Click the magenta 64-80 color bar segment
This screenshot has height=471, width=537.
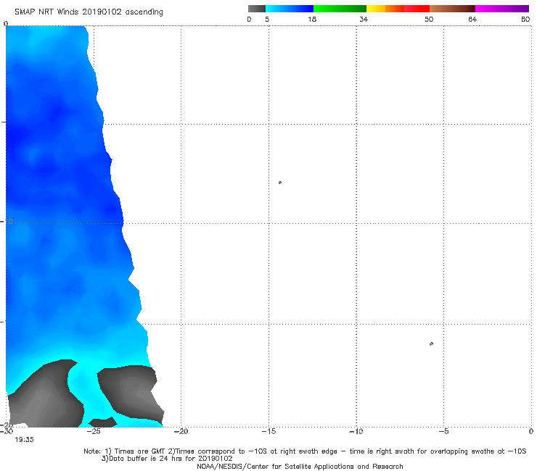coord(502,9)
